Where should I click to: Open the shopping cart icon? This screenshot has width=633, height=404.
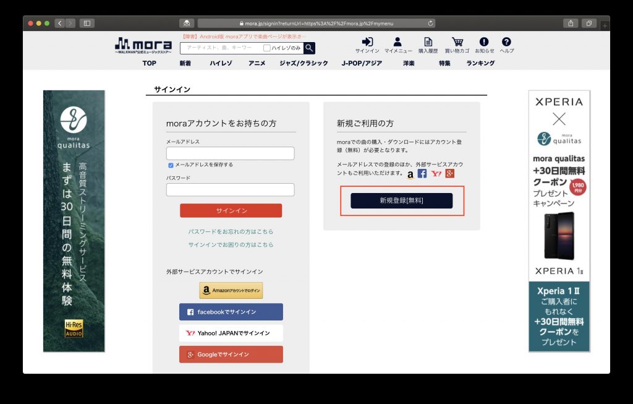point(457,41)
